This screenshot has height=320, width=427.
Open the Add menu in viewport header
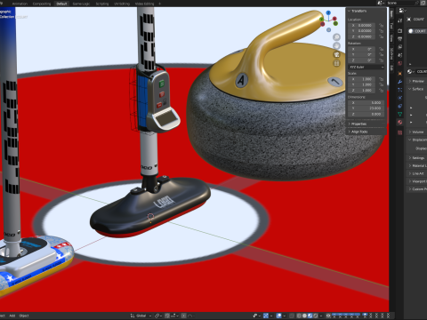pyautogui.click(x=12, y=316)
